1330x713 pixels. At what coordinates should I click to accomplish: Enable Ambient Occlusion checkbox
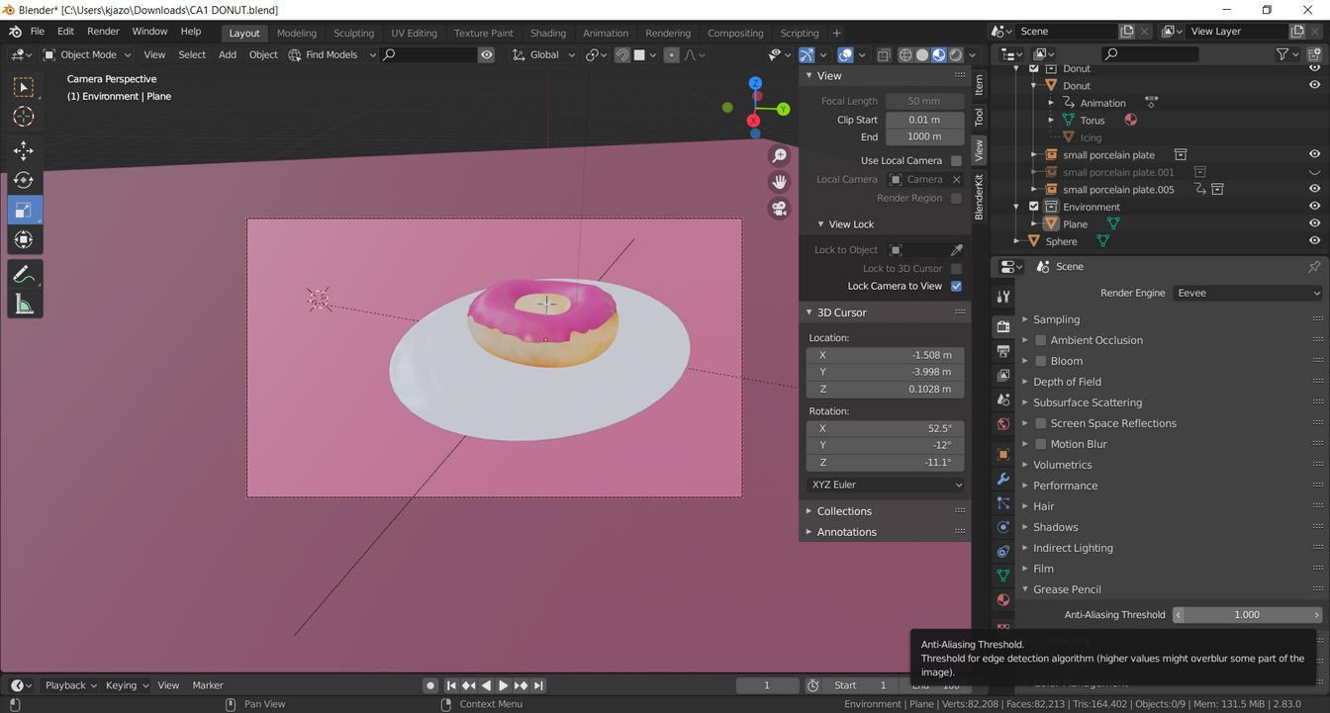pos(1041,340)
